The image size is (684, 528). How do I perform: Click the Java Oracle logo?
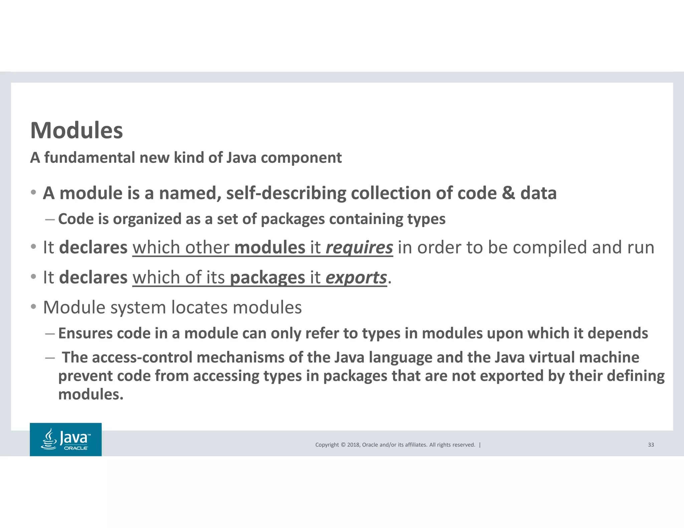65,439
